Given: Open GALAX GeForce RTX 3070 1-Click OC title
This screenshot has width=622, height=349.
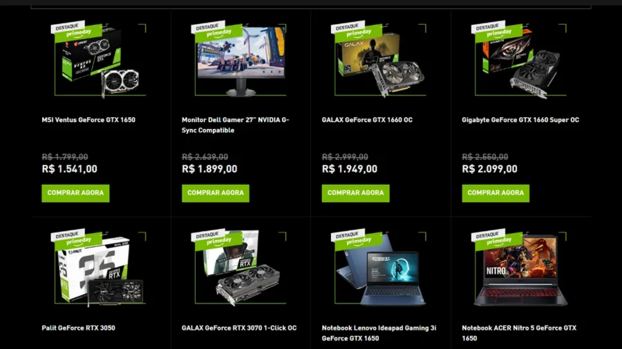Looking at the screenshot, I should click(x=239, y=328).
